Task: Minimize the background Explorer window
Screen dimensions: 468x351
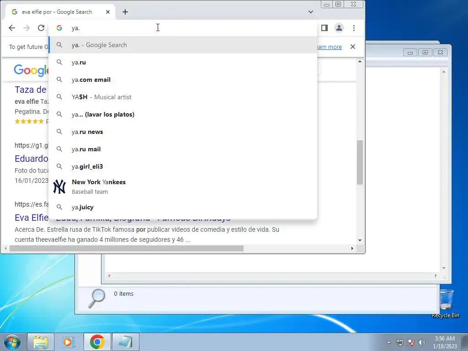Action: click(x=410, y=53)
